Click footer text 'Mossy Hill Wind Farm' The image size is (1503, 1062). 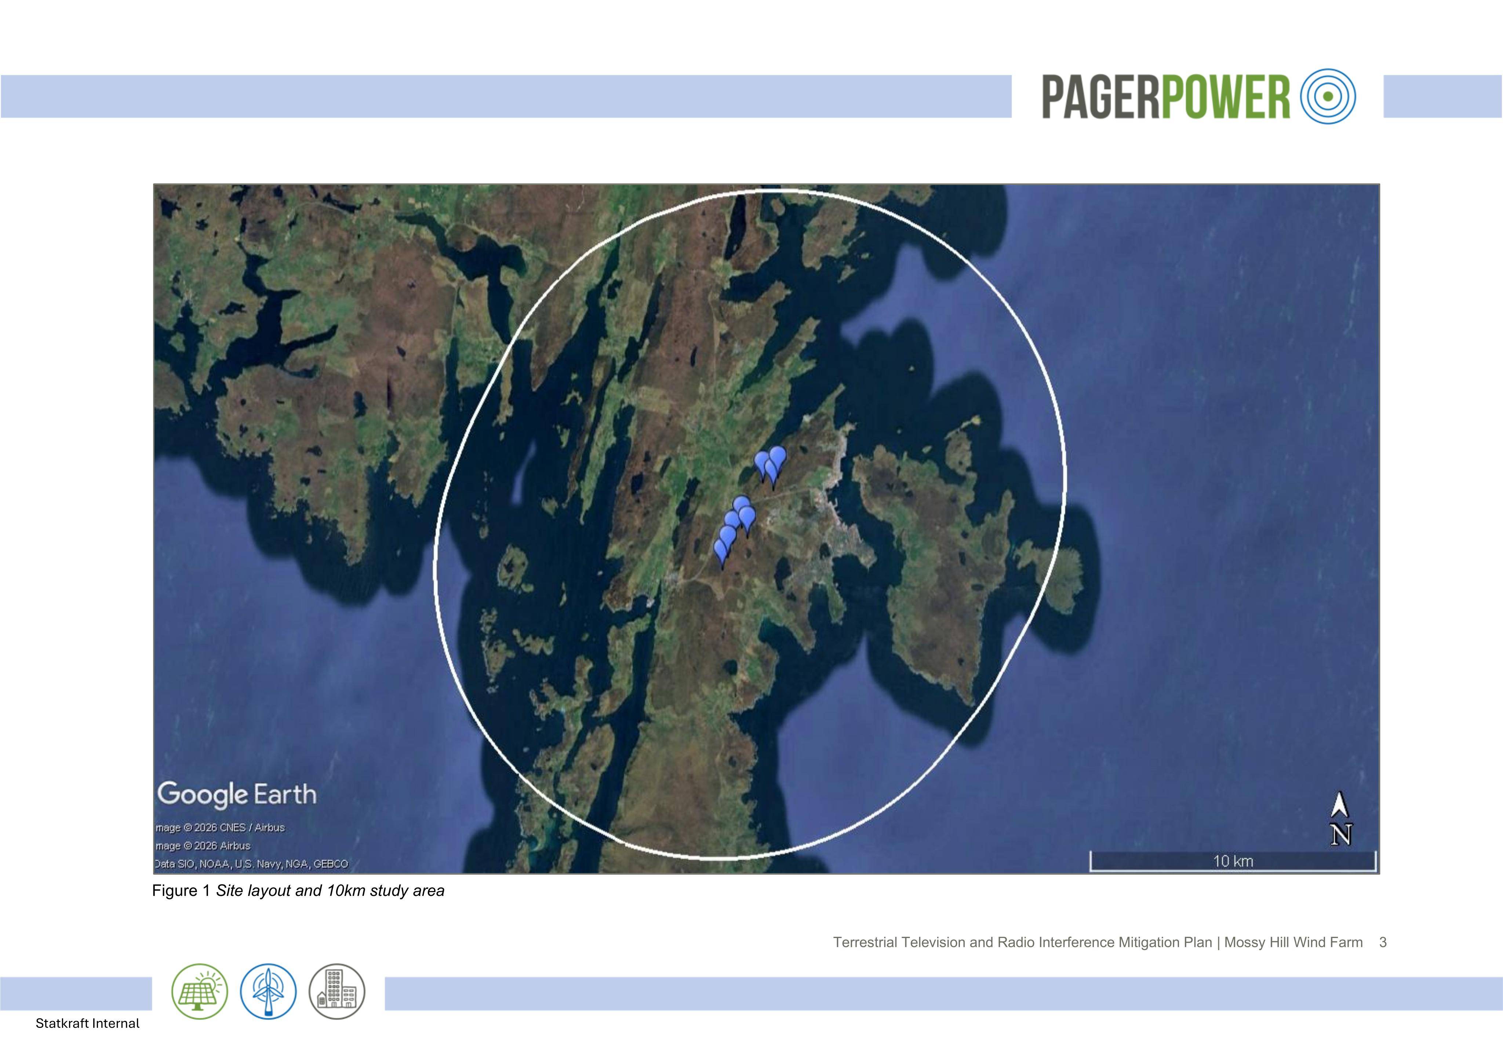[x=1293, y=942]
